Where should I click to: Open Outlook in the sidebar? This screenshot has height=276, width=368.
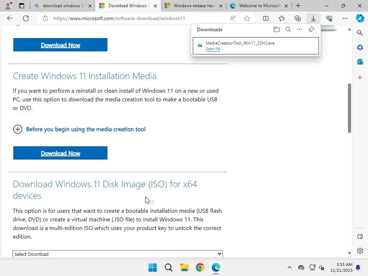tap(360, 62)
